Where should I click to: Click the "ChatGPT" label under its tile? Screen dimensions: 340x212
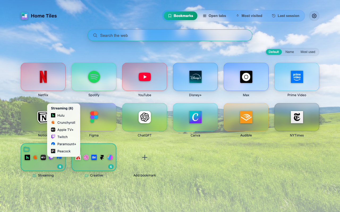pyautogui.click(x=144, y=135)
